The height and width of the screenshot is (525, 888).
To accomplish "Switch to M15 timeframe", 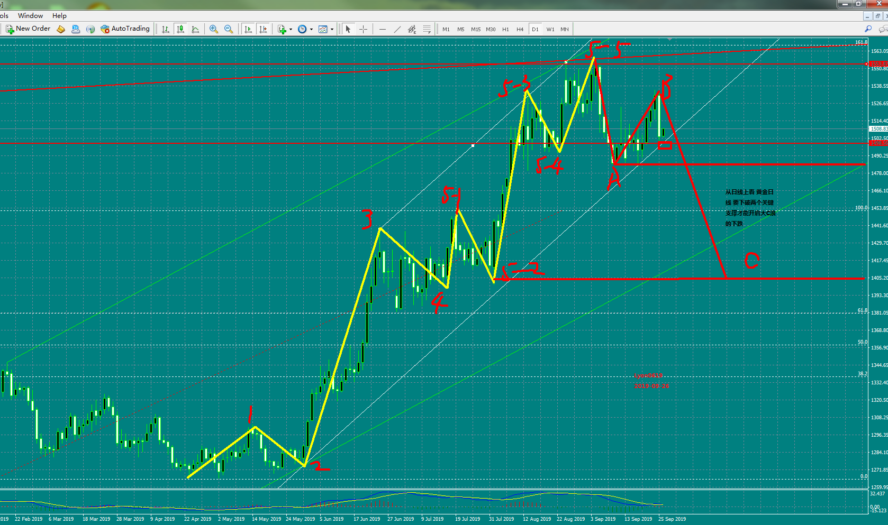I will pyautogui.click(x=476, y=29).
